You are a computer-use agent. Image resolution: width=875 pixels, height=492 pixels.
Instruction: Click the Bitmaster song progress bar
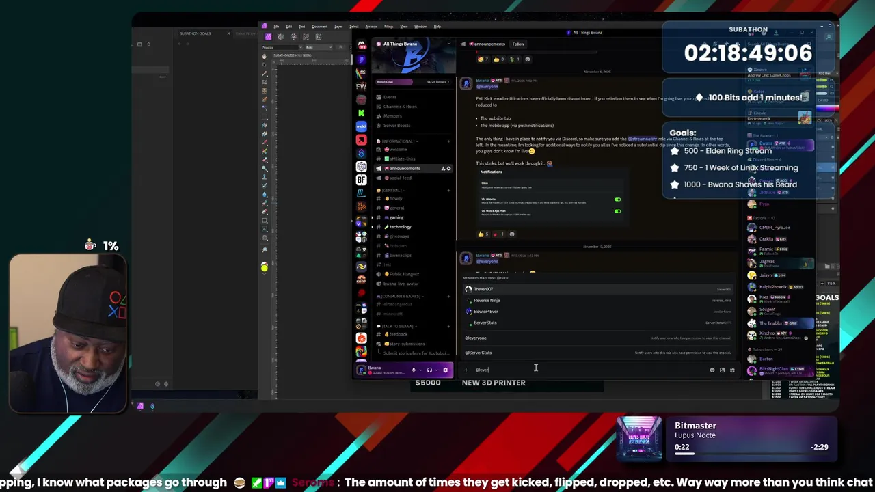[751, 454]
